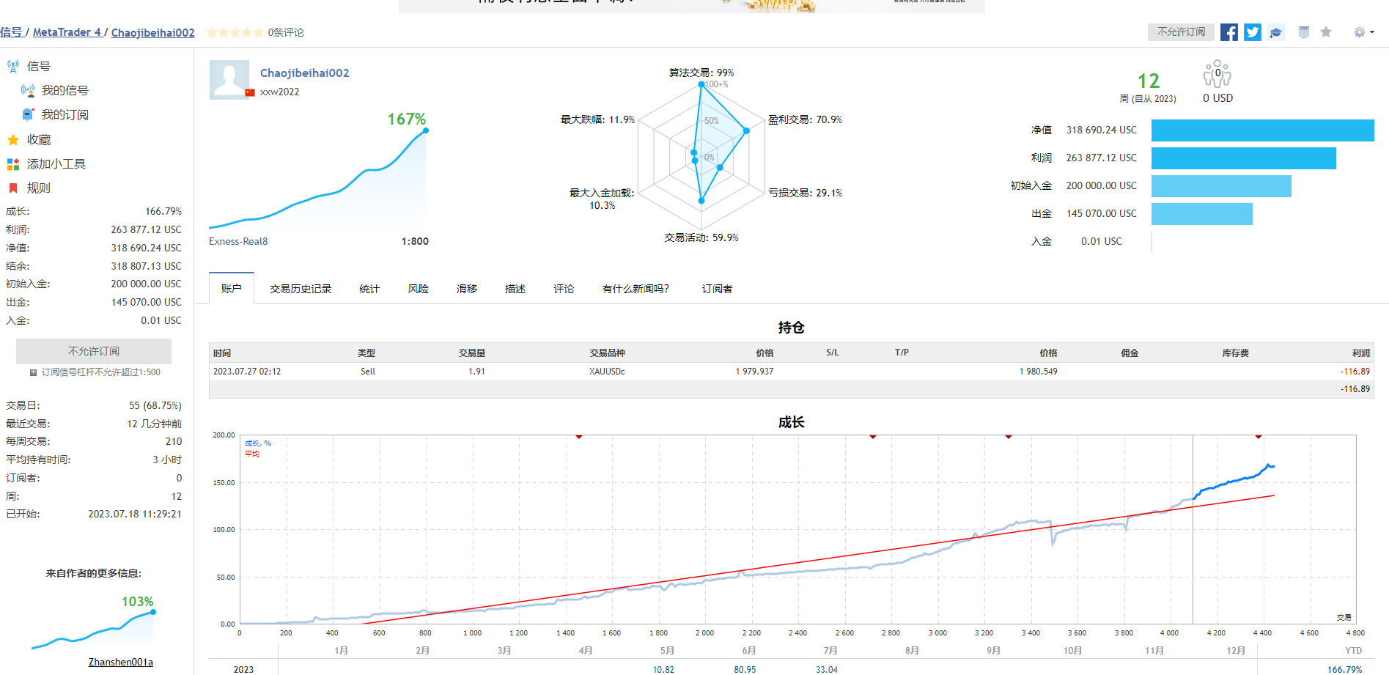
Task: Click the 信号 breadcrumb link
Action: 11,32
